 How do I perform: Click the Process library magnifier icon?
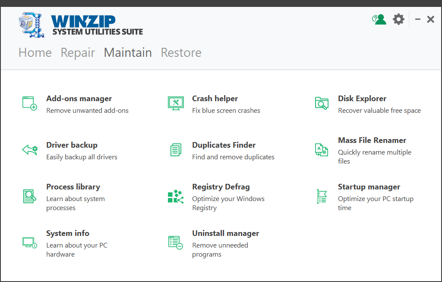click(29, 196)
